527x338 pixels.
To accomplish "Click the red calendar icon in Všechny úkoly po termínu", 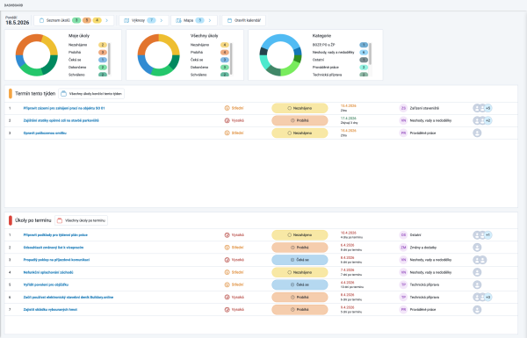I will 60,220.
